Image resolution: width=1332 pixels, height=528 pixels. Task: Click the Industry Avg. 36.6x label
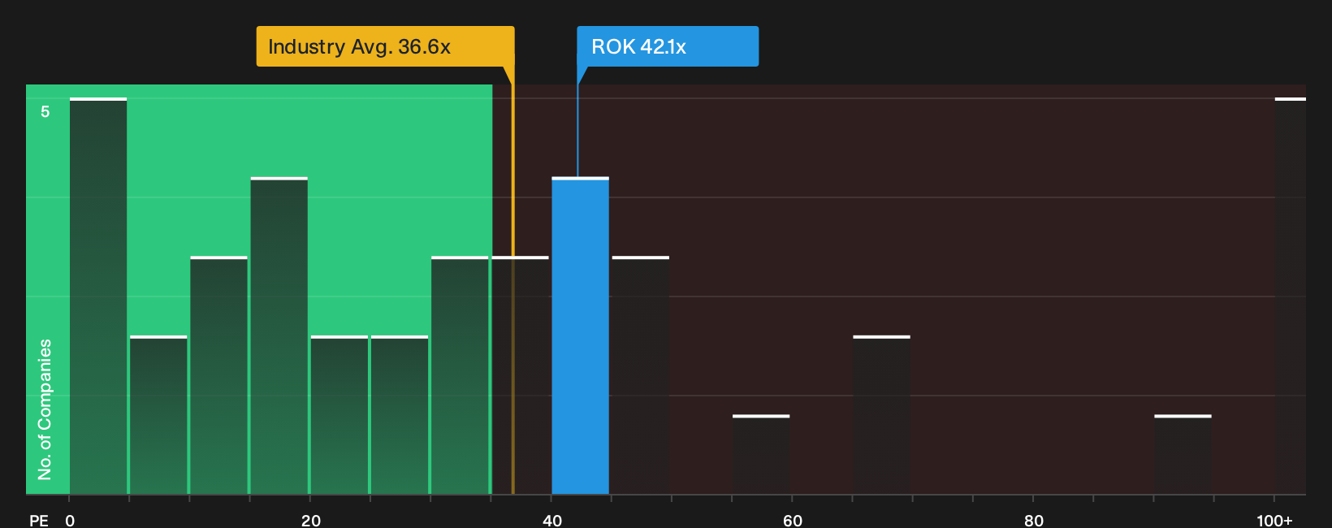385,46
